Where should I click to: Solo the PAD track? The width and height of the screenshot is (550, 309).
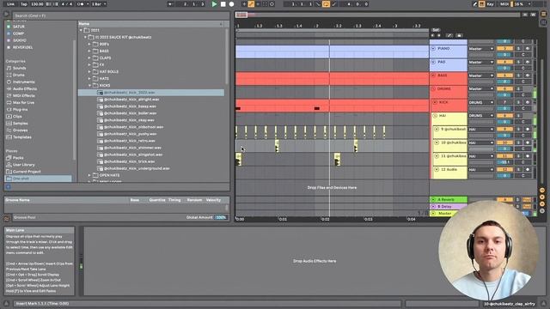pyautogui.click(x=518, y=62)
